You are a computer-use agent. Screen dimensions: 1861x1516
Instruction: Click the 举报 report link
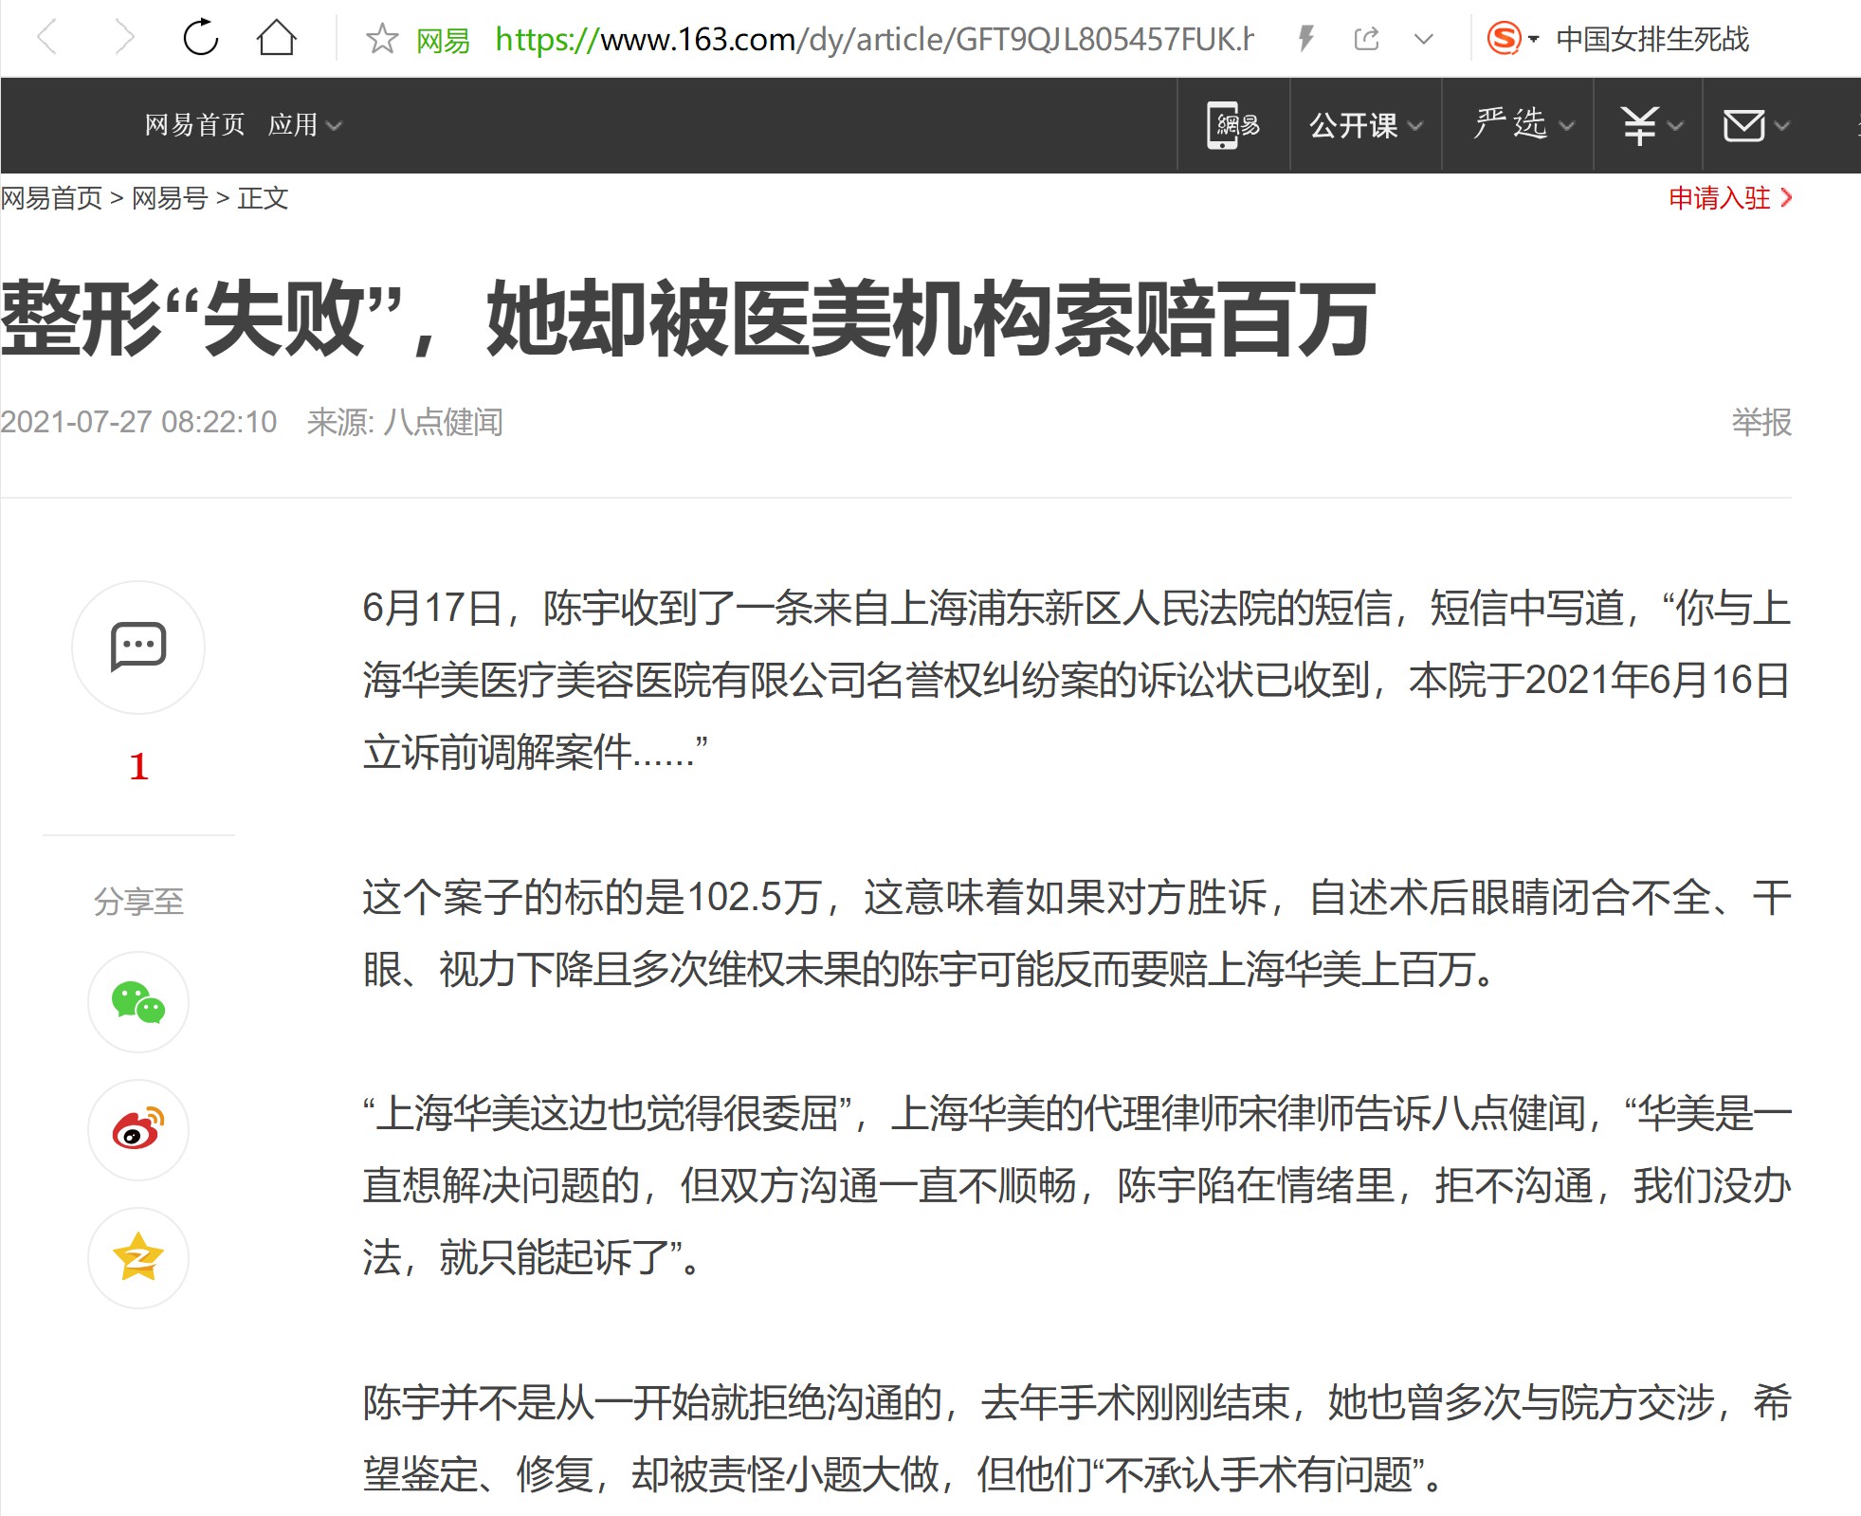pos(1761,422)
